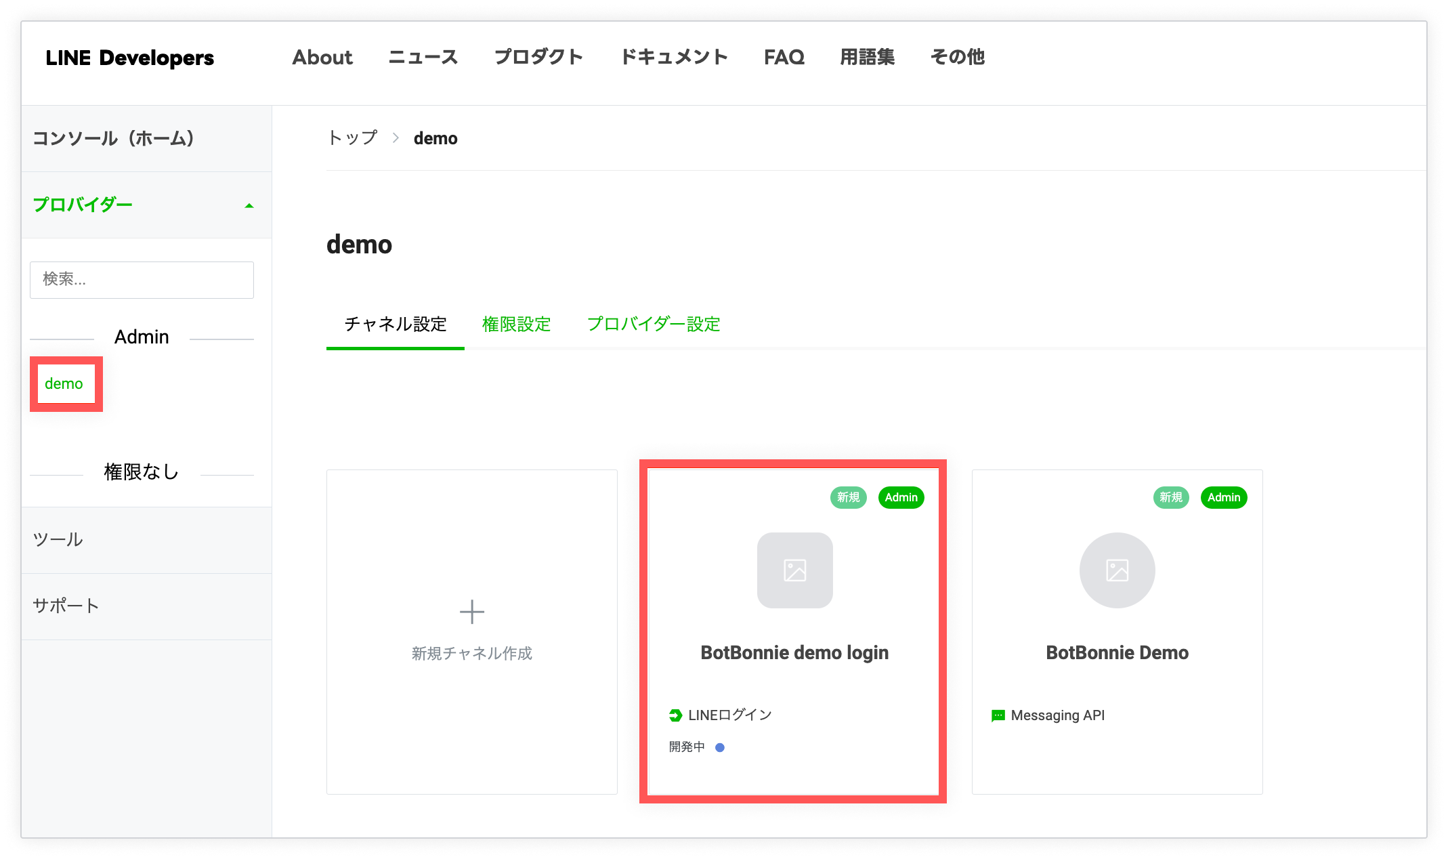The width and height of the screenshot is (1448, 859).
Task: Click the 開発中 status text
Action: click(687, 747)
